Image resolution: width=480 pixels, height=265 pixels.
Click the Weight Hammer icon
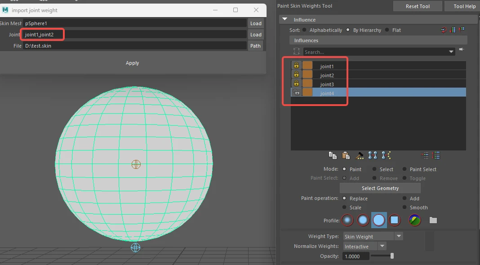point(360,155)
